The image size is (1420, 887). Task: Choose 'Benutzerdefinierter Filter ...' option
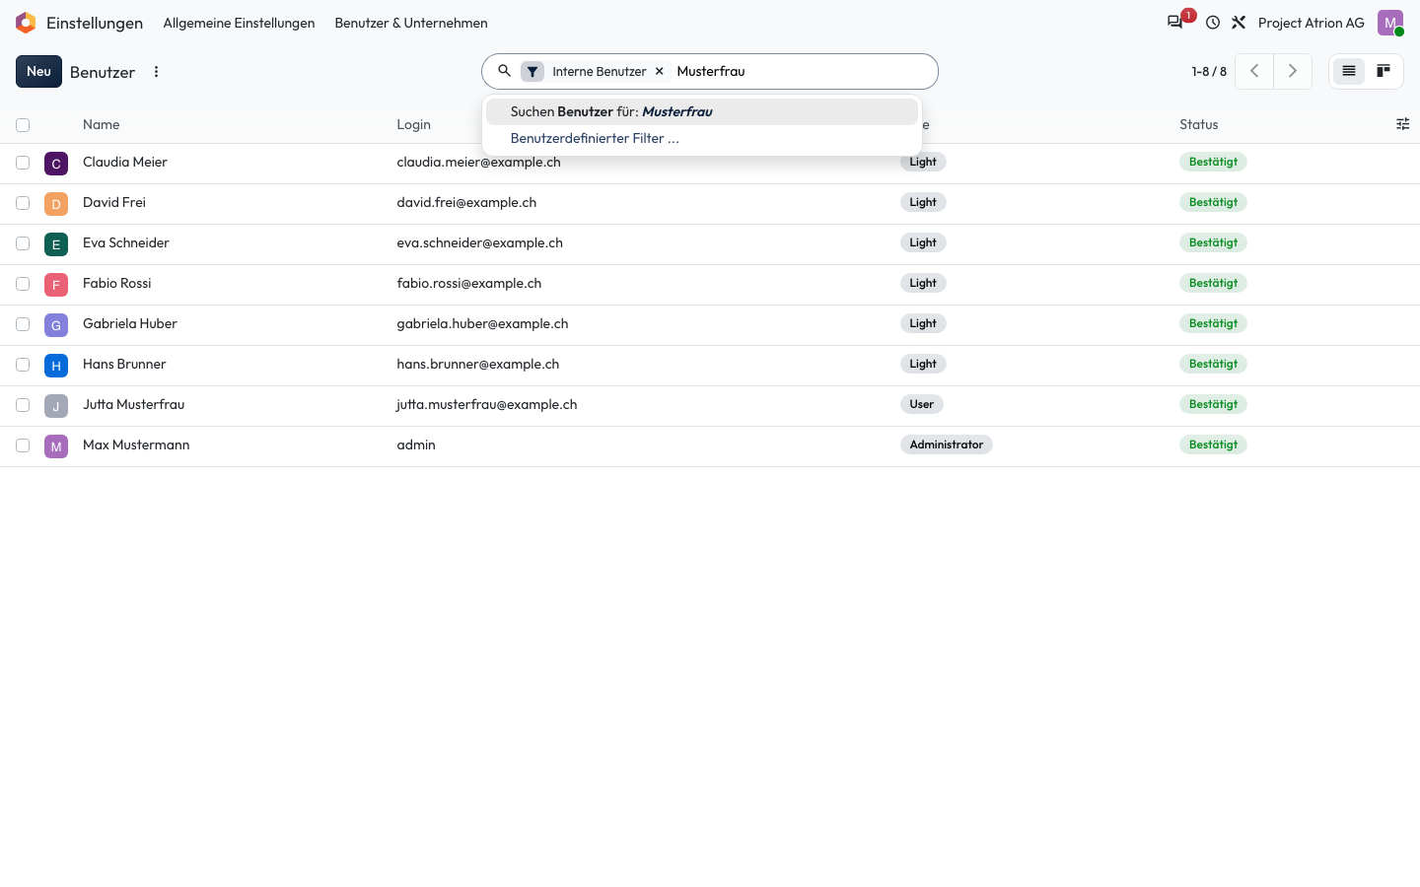click(x=702, y=138)
